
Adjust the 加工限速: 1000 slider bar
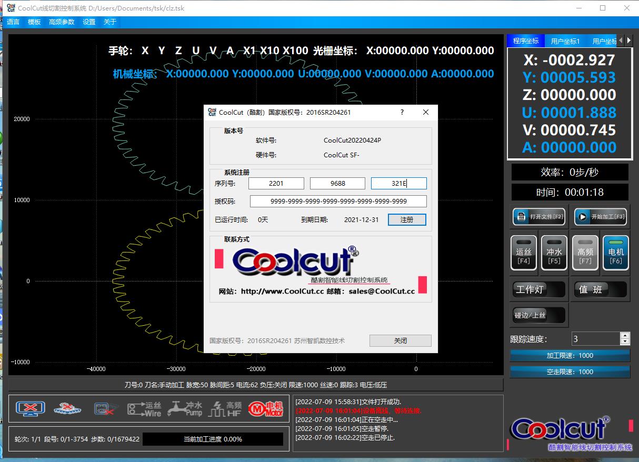click(570, 356)
